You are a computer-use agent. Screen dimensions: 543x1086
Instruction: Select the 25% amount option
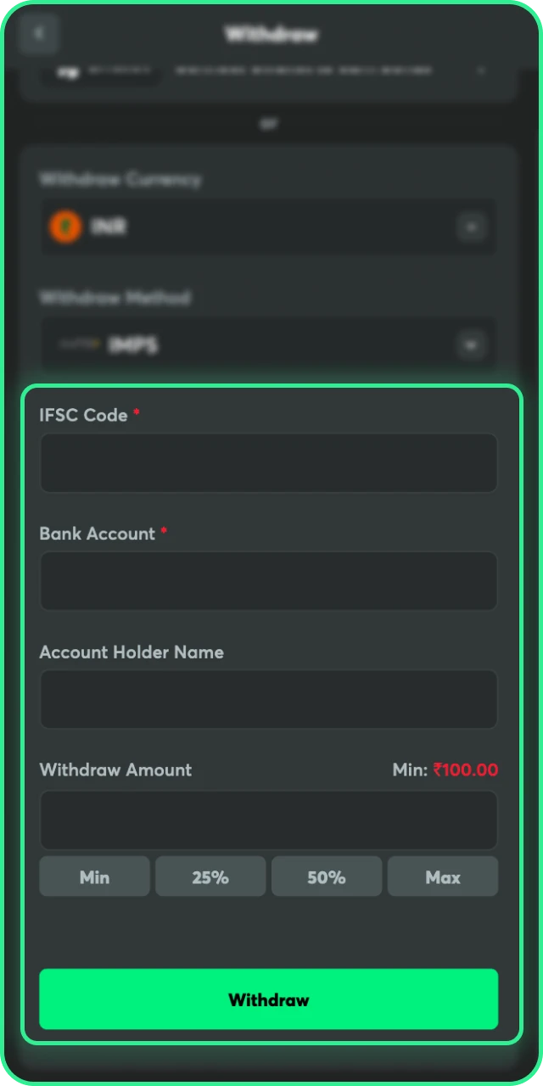click(210, 876)
